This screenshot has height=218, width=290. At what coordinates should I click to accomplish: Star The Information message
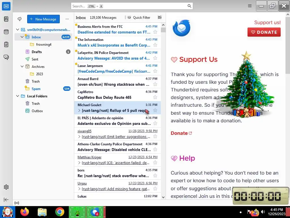(x=155, y=45)
